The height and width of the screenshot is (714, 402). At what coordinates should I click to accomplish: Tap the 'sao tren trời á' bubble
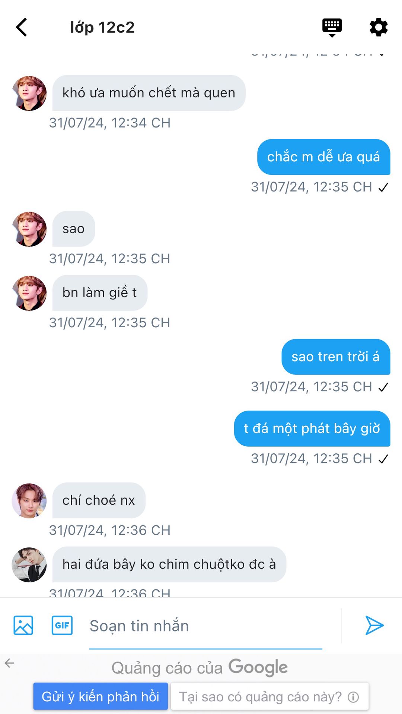[x=336, y=357]
